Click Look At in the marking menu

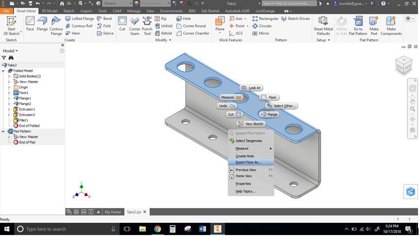(251, 88)
